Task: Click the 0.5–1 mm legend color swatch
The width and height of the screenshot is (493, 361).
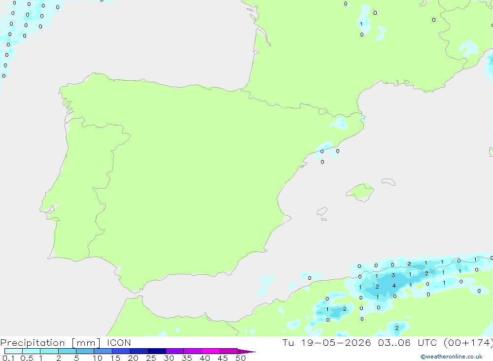Action: point(31,351)
